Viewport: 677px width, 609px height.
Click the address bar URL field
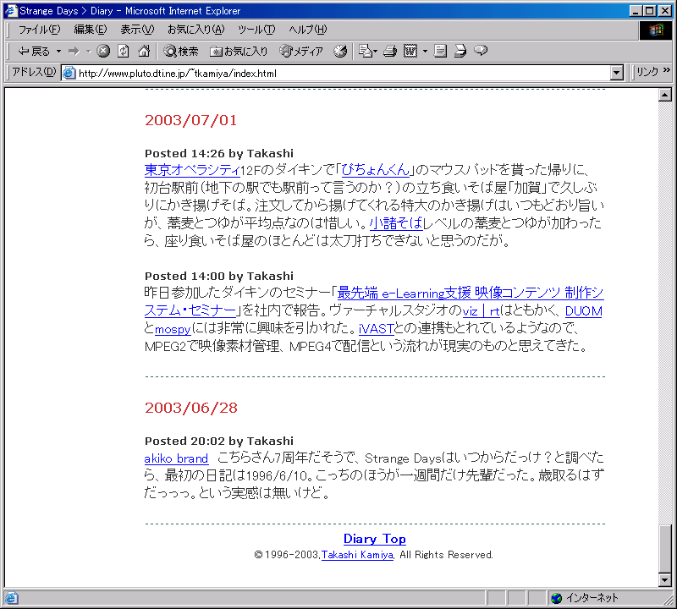coord(337,74)
